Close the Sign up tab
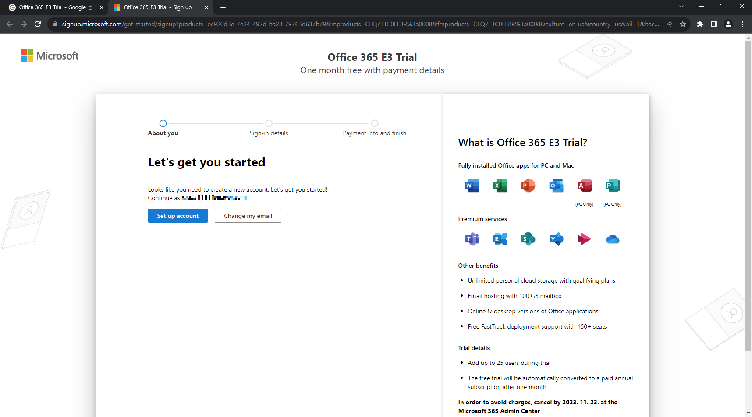The height and width of the screenshot is (417, 752). 206,7
